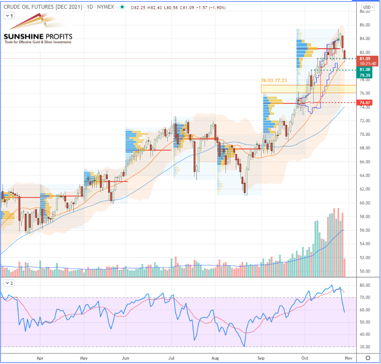Click the RSI scale 80.00 label
The height and width of the screenshot is (364, 381).
click(x=365, y=285)
